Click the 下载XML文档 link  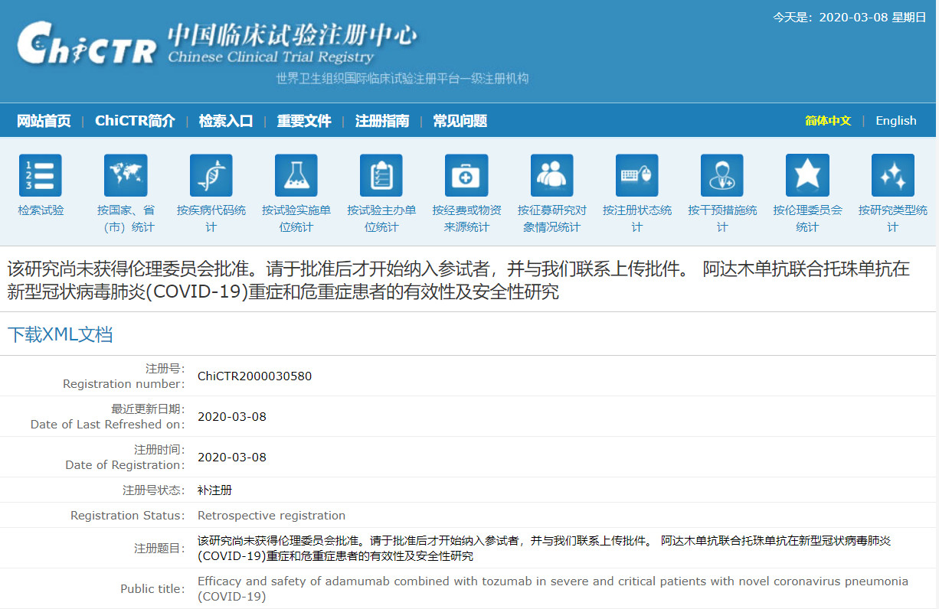click(x=60, y=334)
